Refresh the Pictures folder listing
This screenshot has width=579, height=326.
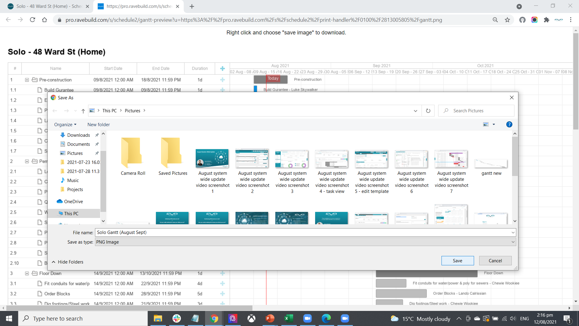click(428, 111)
